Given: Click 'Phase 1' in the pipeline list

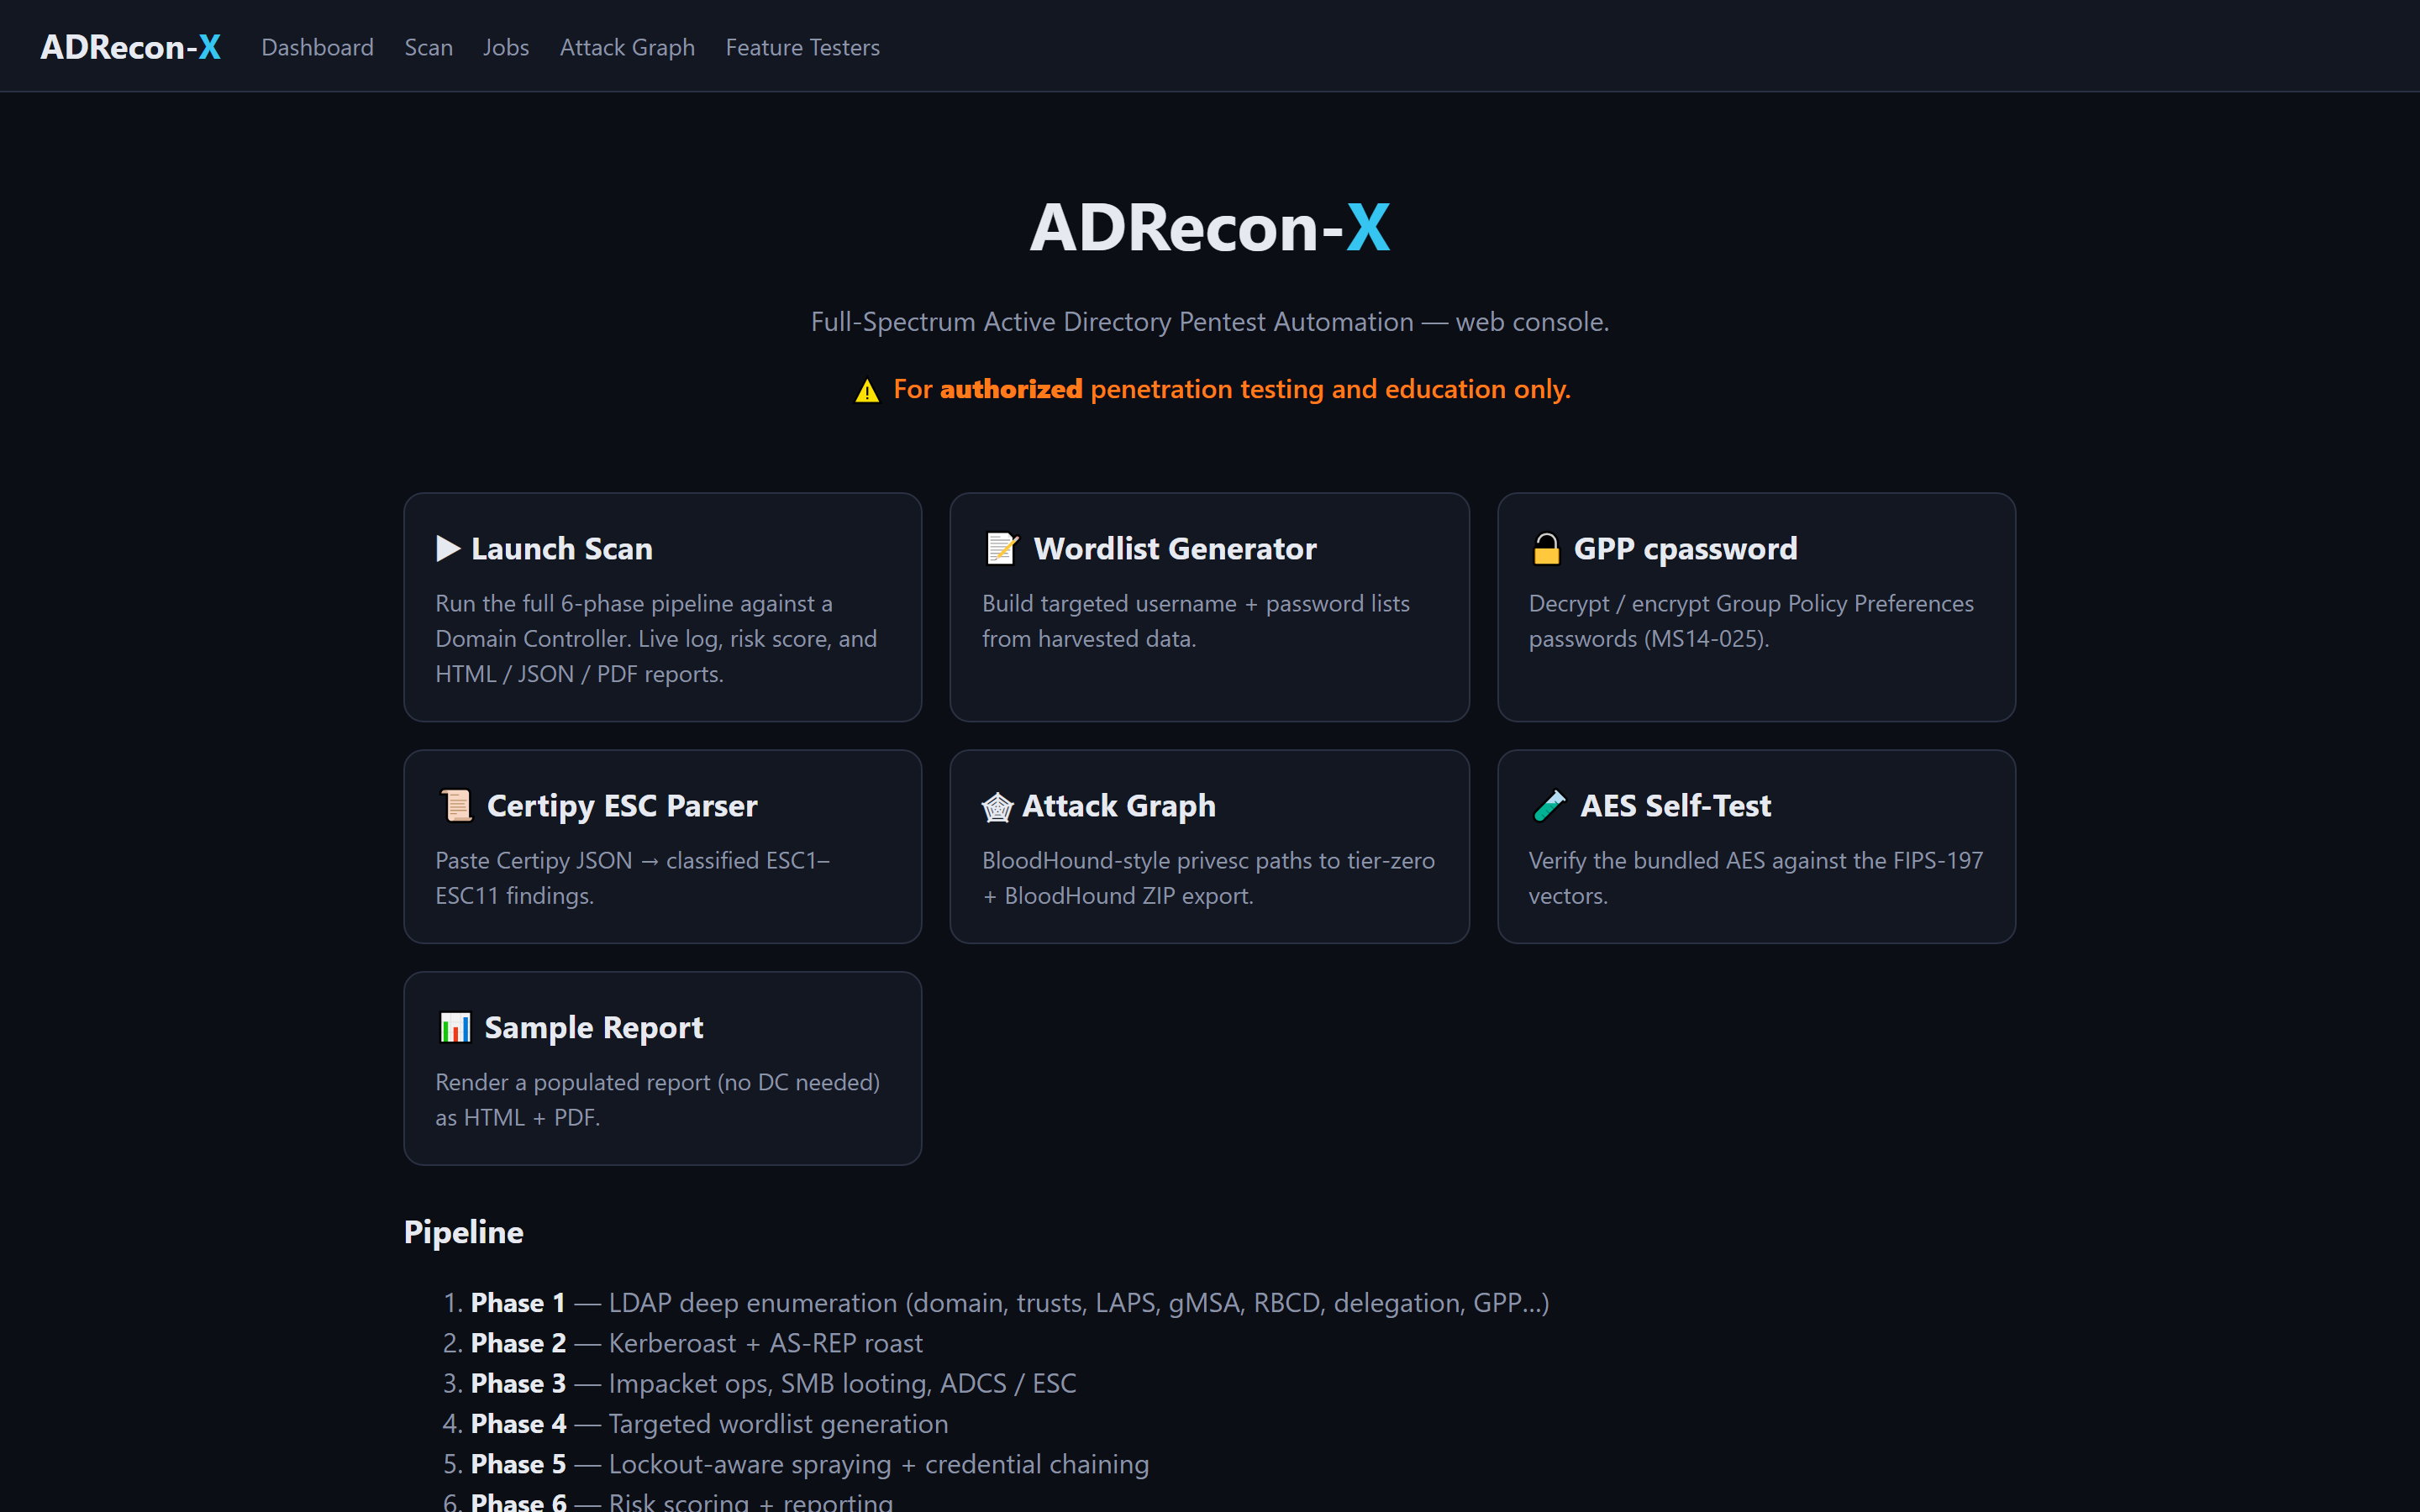Looking at the screenshot, I should click(x=518, y=1303).
